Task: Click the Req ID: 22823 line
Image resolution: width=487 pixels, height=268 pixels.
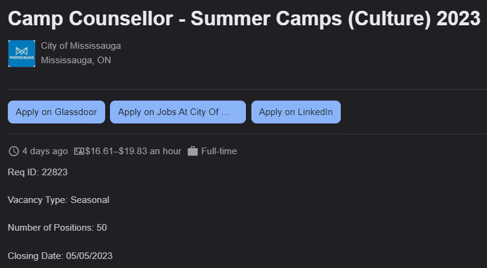Action: (x=37, y=172)
